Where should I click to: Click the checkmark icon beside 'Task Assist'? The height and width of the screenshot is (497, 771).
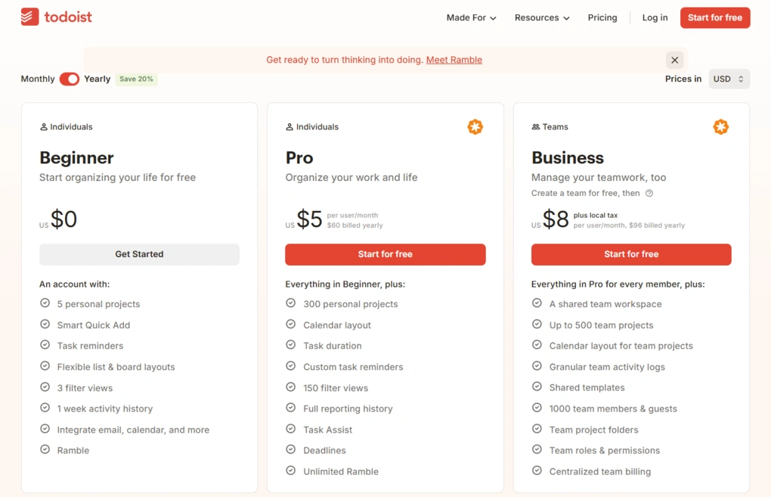(x=290, y=429)
